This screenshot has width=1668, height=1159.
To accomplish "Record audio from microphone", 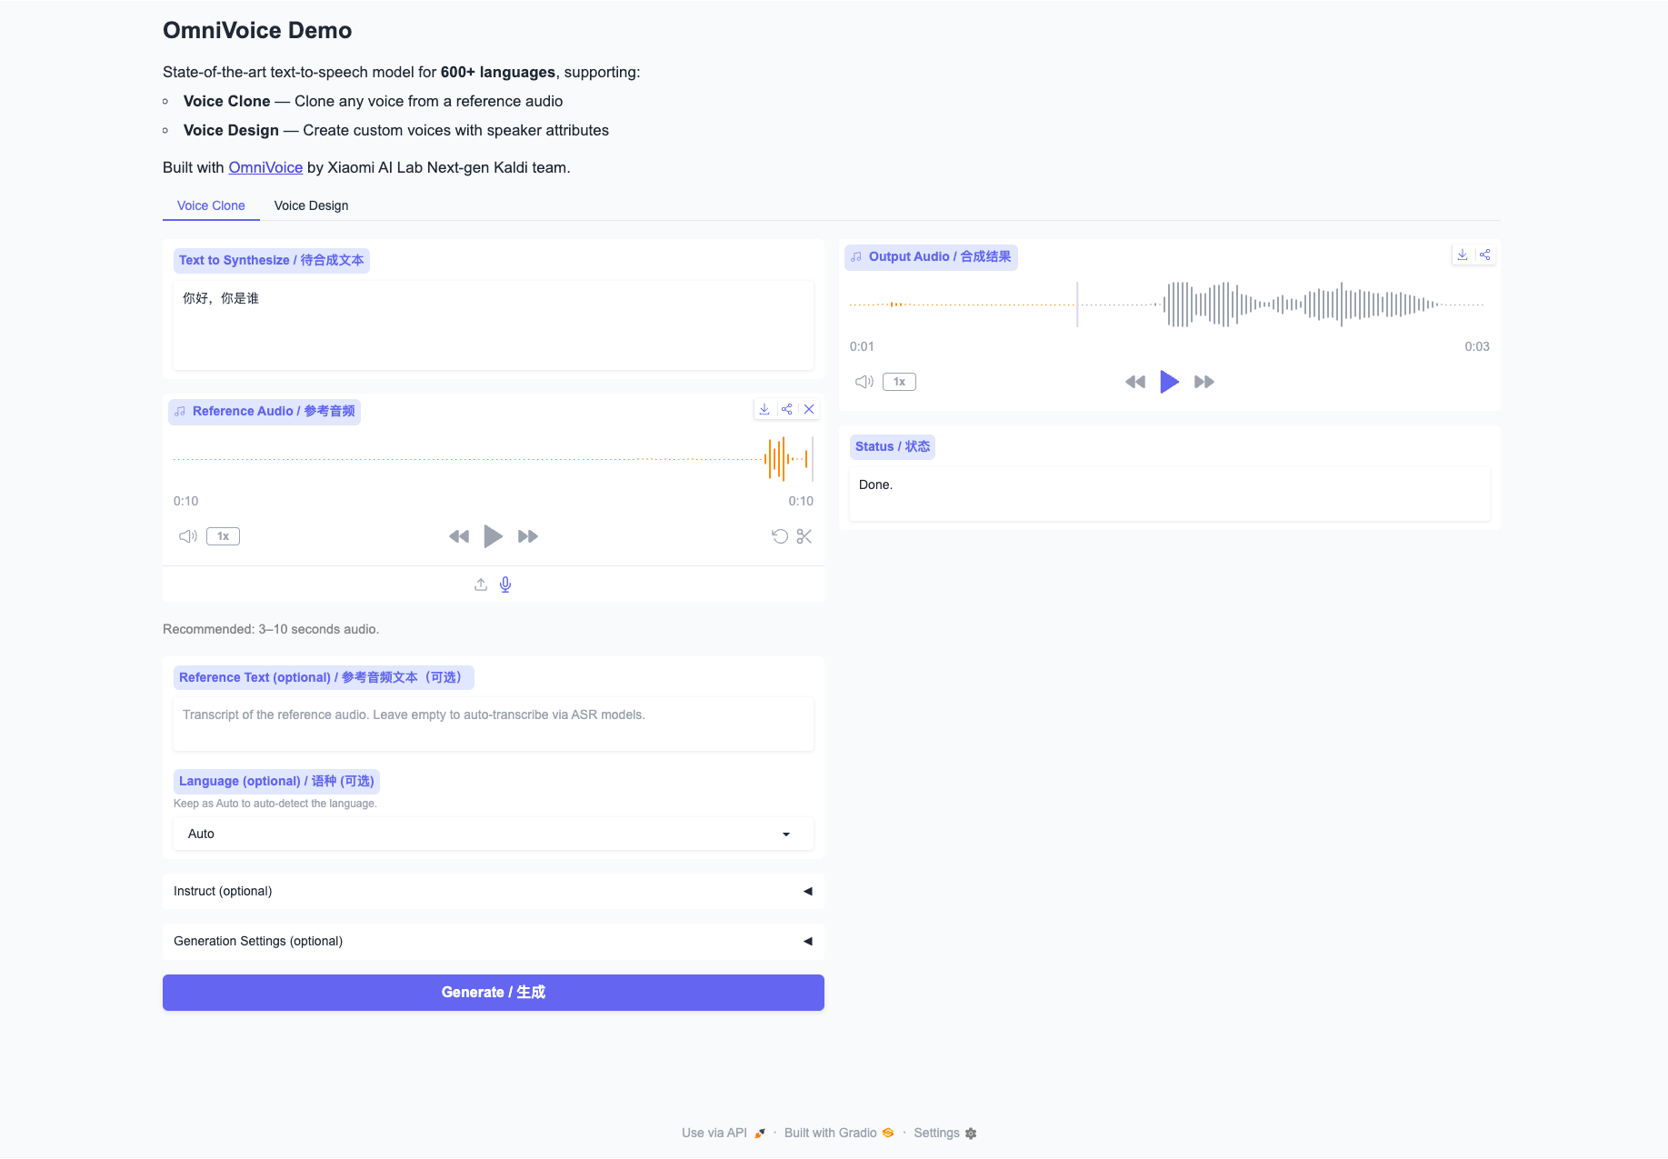I will click(x=505, y=584).
